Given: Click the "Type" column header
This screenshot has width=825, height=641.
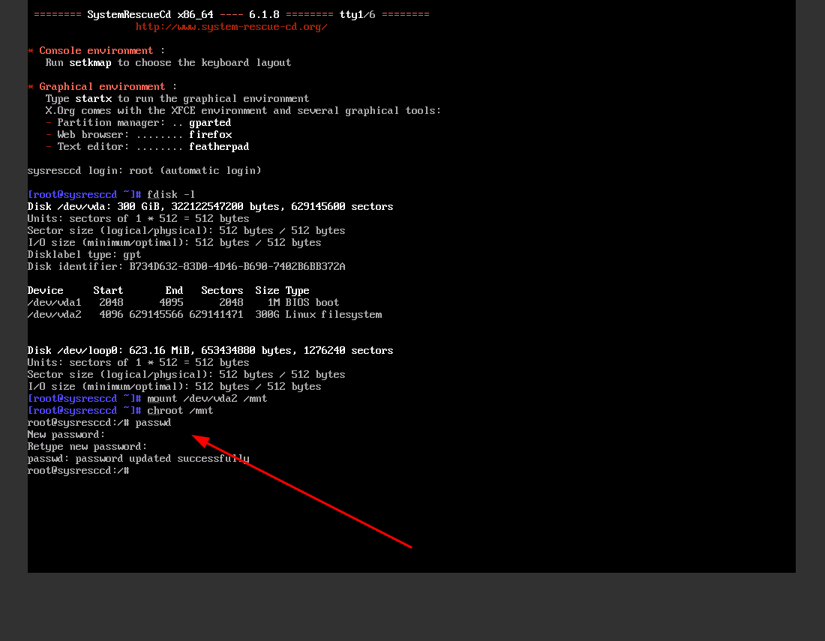Looking at the screenshot, I should pos(297,291).
